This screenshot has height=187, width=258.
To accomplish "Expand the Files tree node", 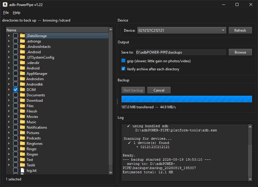I will 9,106.
